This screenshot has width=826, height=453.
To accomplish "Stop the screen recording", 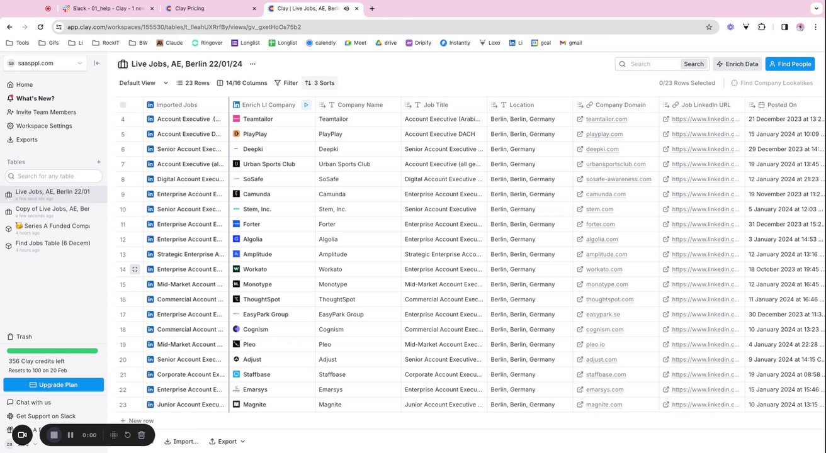I will click(54, 435).
